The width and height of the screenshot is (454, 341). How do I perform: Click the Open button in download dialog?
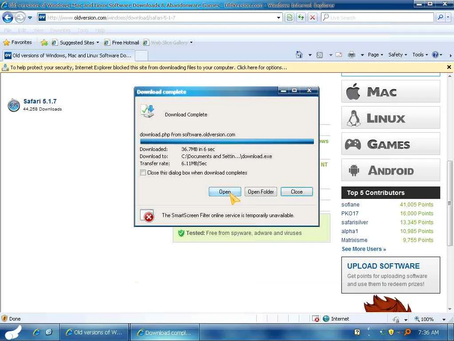[x=225, y=192]
